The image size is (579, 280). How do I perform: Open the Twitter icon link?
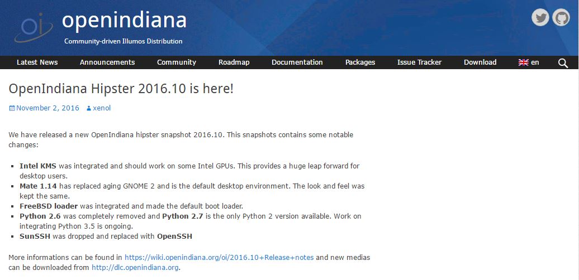pos(540,17)
